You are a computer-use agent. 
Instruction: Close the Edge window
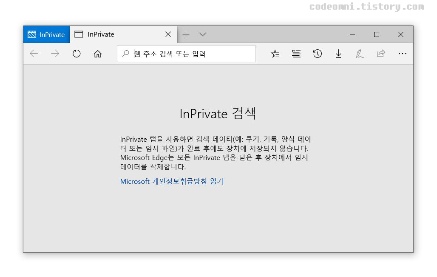(401, 34)
